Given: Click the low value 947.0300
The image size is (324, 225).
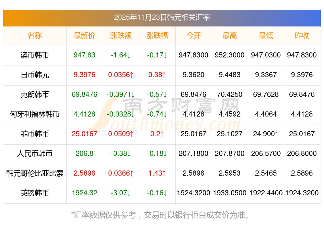Looking at the screenshot, I should pos(266,55).
